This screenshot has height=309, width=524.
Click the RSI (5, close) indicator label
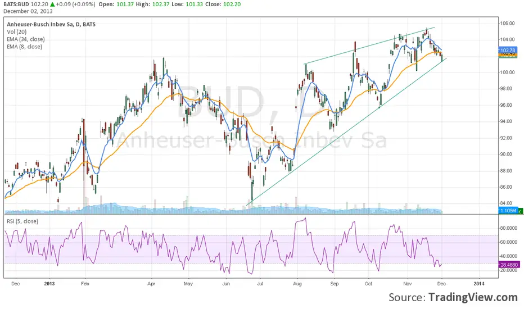pos(22,221)
